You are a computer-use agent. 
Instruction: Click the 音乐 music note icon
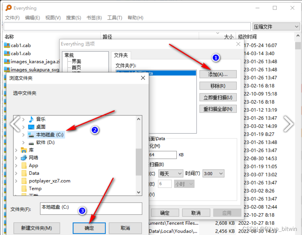[31, 119]
